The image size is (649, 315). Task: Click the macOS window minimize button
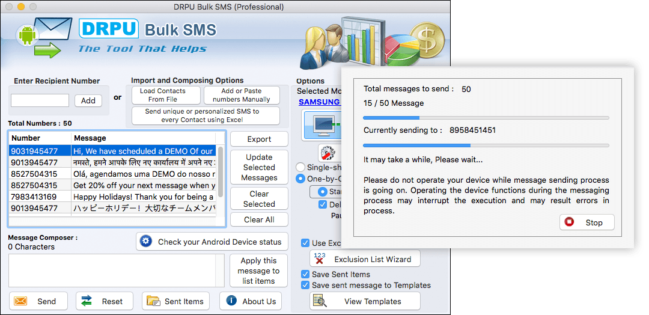[20, 7]
